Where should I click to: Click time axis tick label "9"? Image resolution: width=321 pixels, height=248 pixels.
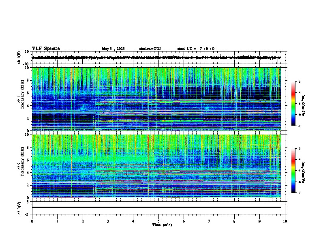pyautogui.click(x=259, y=221)
